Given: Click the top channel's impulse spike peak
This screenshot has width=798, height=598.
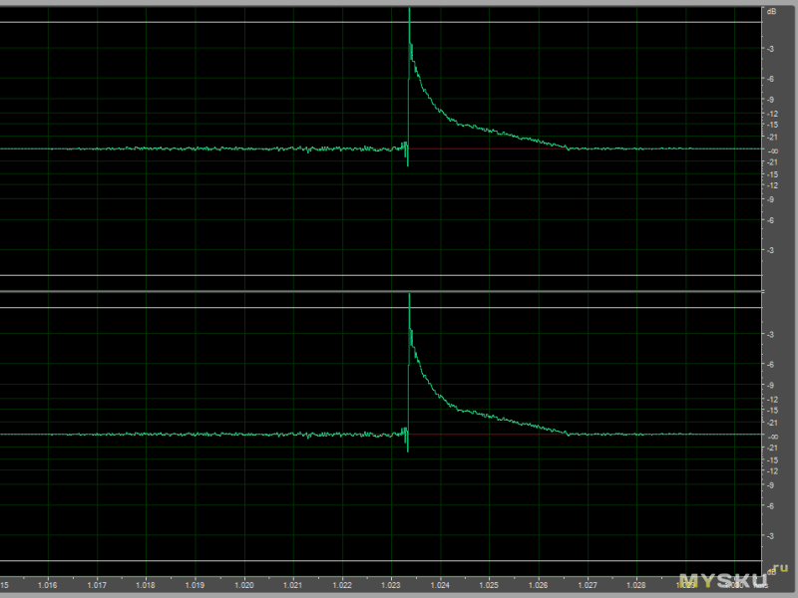Looking at the screenshot, I should [409, 14].
